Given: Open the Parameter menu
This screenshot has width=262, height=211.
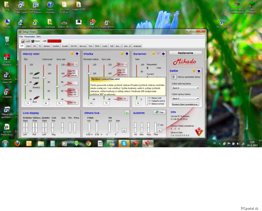Looking at the screenshot, I should [x=30, y=37].
